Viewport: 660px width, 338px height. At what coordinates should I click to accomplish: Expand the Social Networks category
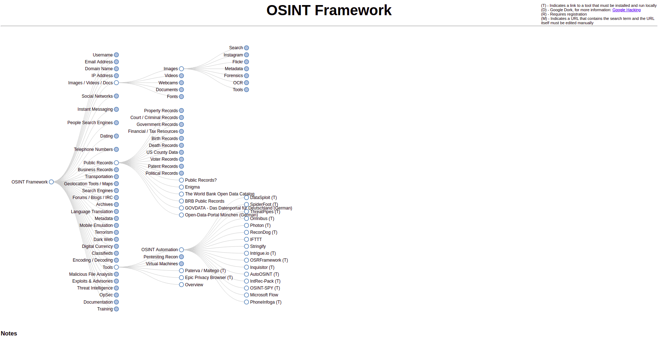[x=116, y=96]
